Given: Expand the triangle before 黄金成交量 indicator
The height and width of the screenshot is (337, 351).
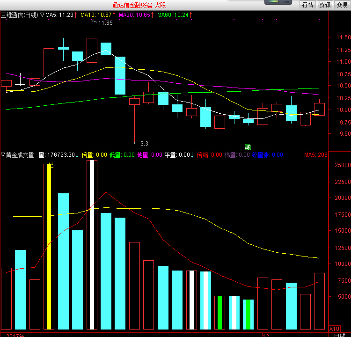Looking at the screenshot, I should tap(3, 155).
